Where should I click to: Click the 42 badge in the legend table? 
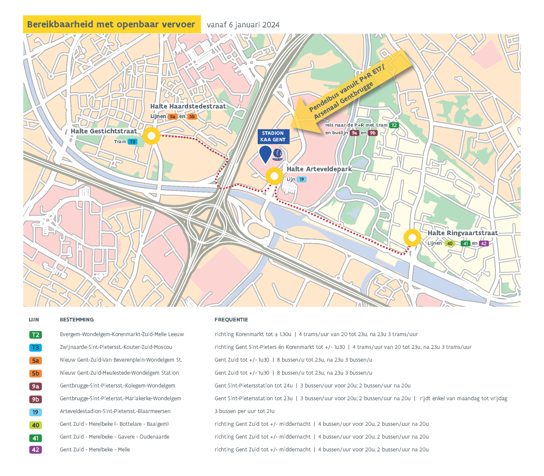pyautogui.click(x=36, y=450)
